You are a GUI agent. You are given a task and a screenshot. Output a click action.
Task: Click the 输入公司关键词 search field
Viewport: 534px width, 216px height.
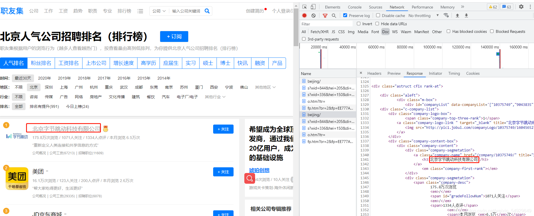pos(186,11)
